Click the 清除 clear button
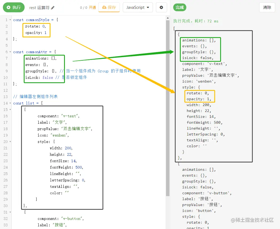The width and height of the screenshot is (280, 229). point(267,7)
